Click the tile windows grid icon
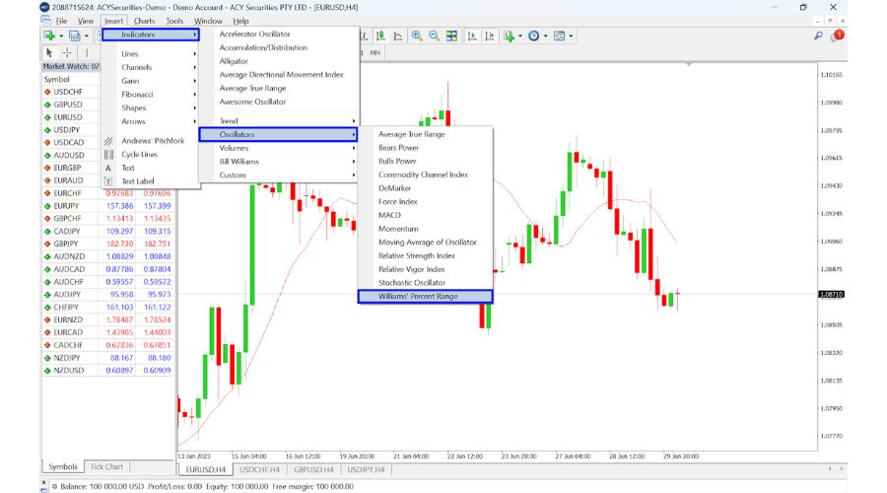The height and width of the screenshot is (493, 887). [451, 35]
